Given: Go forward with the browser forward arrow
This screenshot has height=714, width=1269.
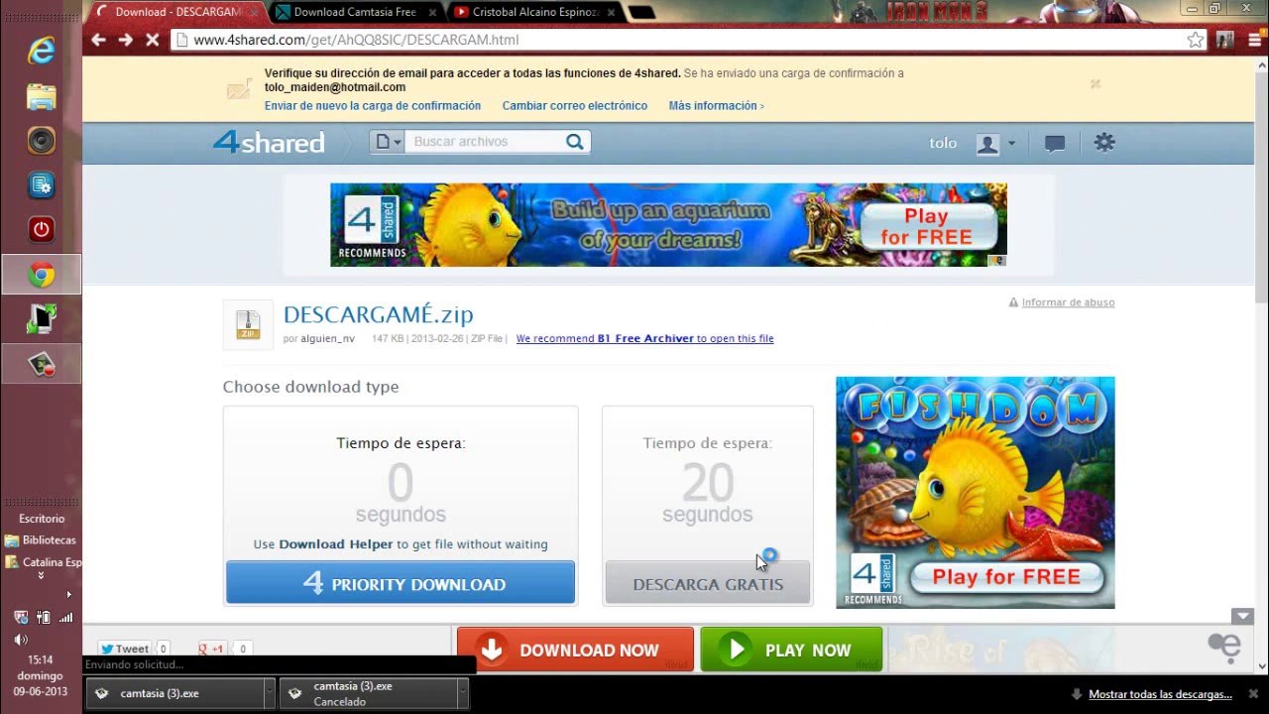Looking at the screenshot, I should (x=125, y=40).
